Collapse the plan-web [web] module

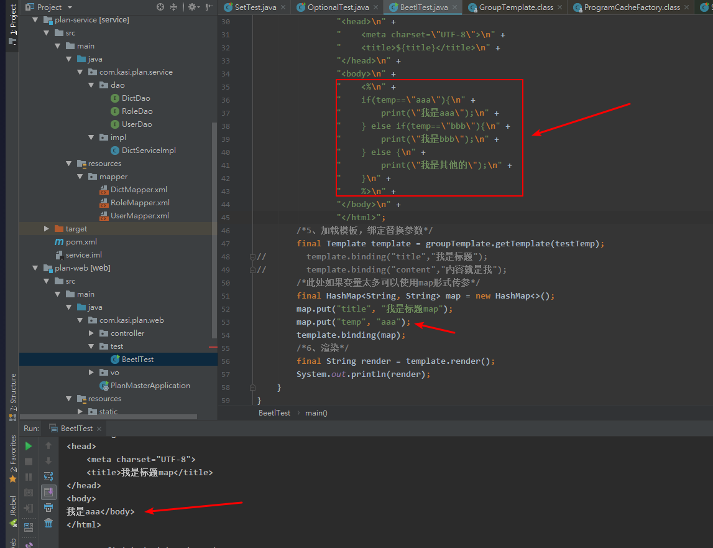pyautogui.click(x=35, y=268)
